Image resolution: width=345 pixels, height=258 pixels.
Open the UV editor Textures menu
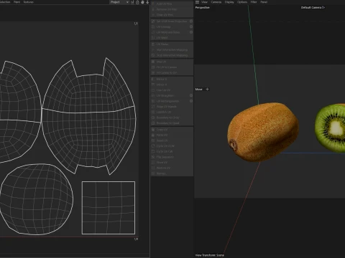pos(28,2)
